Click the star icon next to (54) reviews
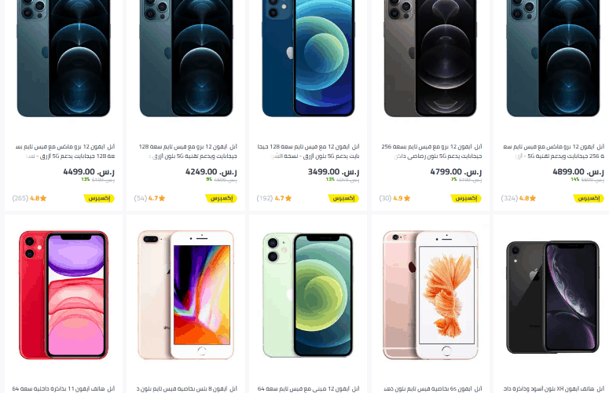This screenshot has height=393, width=609. [162, 198]
